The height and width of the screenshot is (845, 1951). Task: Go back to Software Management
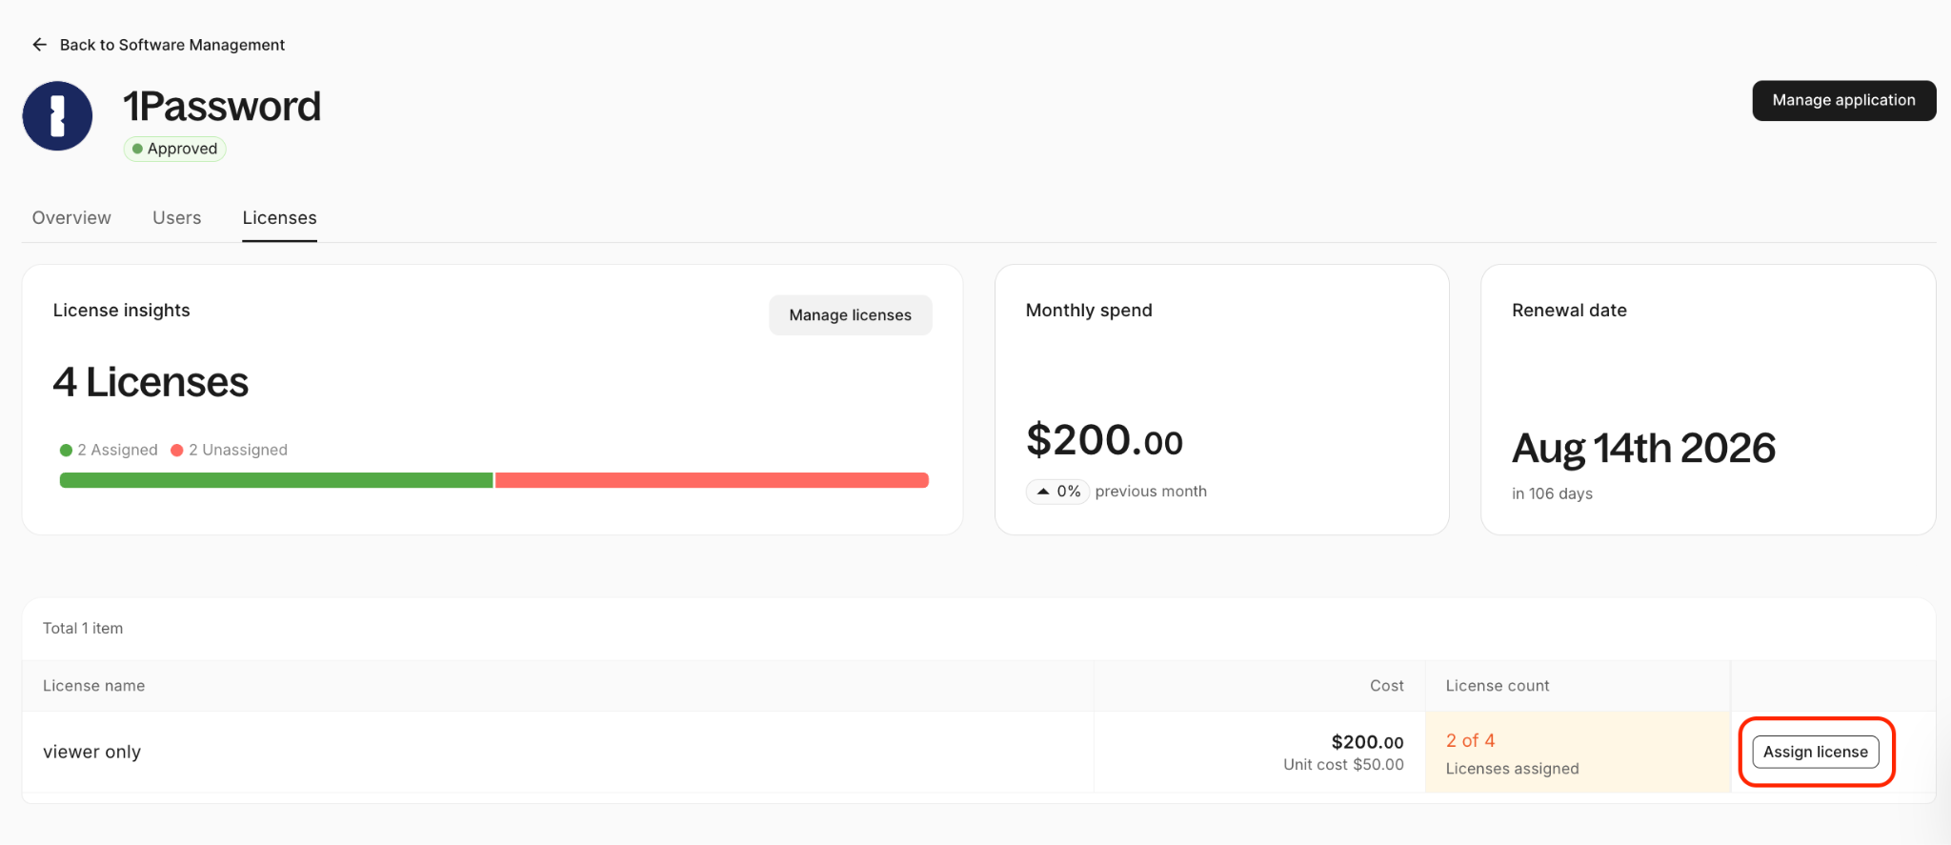point(171,45)
